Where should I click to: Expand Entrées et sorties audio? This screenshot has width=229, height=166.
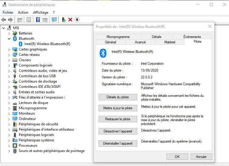pyautogui.click(x=9, y=92)
